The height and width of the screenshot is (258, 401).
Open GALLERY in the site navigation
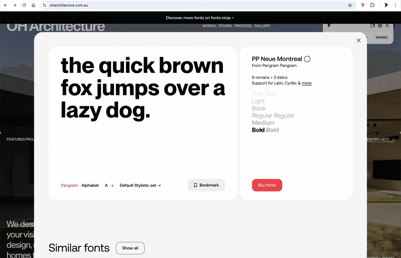[x=262, y=26]
